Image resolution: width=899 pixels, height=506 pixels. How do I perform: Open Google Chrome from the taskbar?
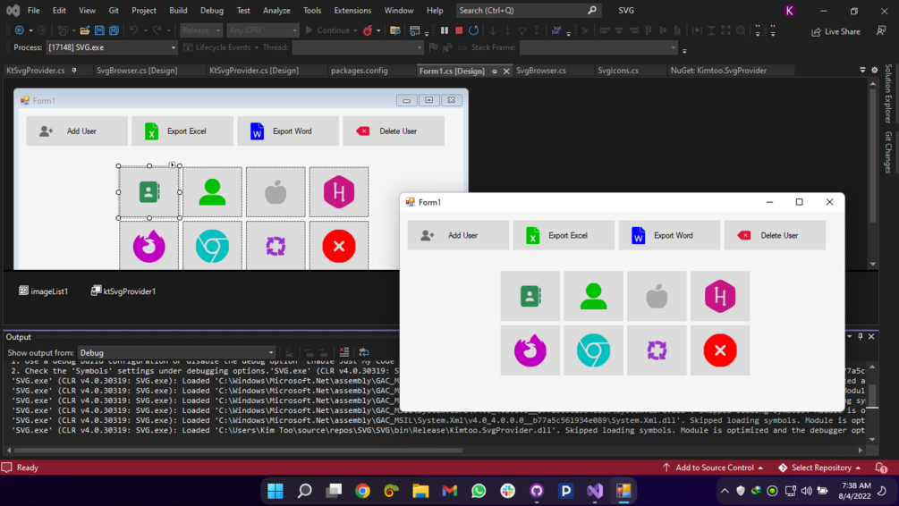pyautogui.click(x=362, y=491)
